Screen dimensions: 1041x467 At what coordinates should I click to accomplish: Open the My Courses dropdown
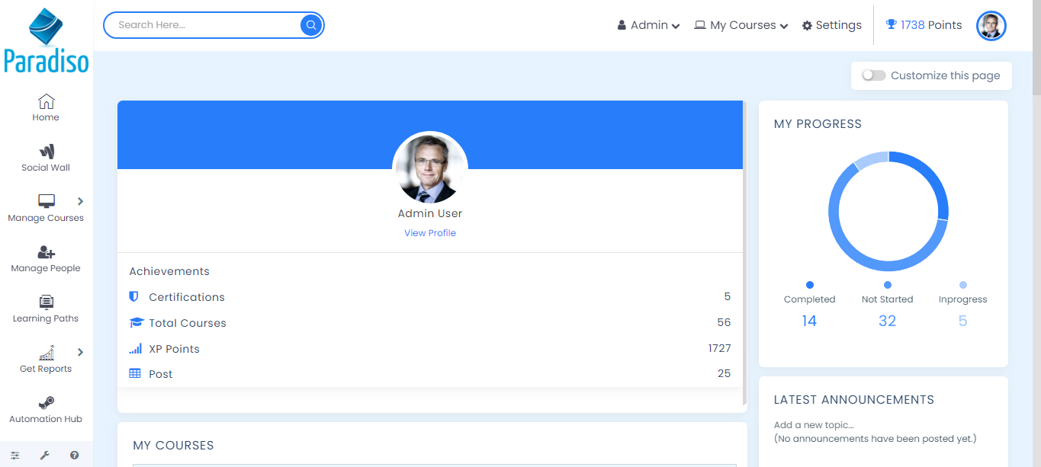point(741,25)
